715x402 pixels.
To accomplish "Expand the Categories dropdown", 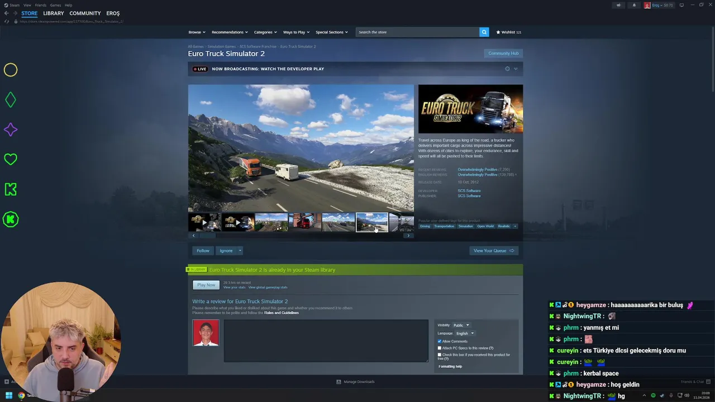I will pyautogui.click(x=265, y=32).
